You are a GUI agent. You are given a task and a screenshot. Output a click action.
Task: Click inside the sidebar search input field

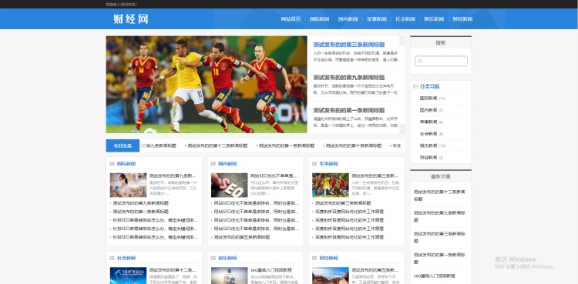[441, 61]
